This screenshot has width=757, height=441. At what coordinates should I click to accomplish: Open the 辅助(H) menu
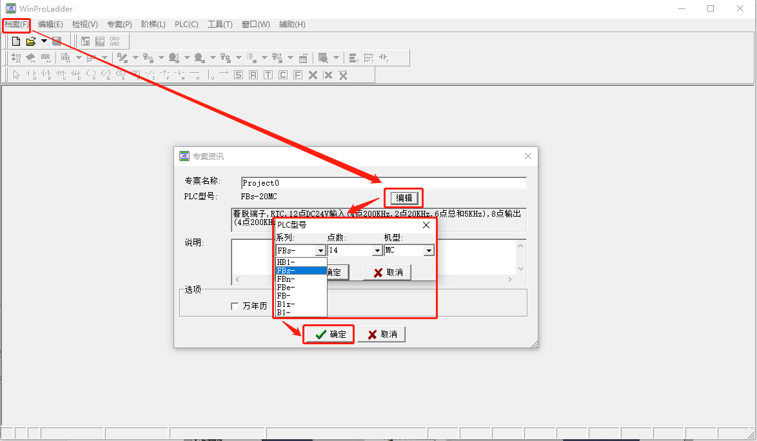coord(292,24)
